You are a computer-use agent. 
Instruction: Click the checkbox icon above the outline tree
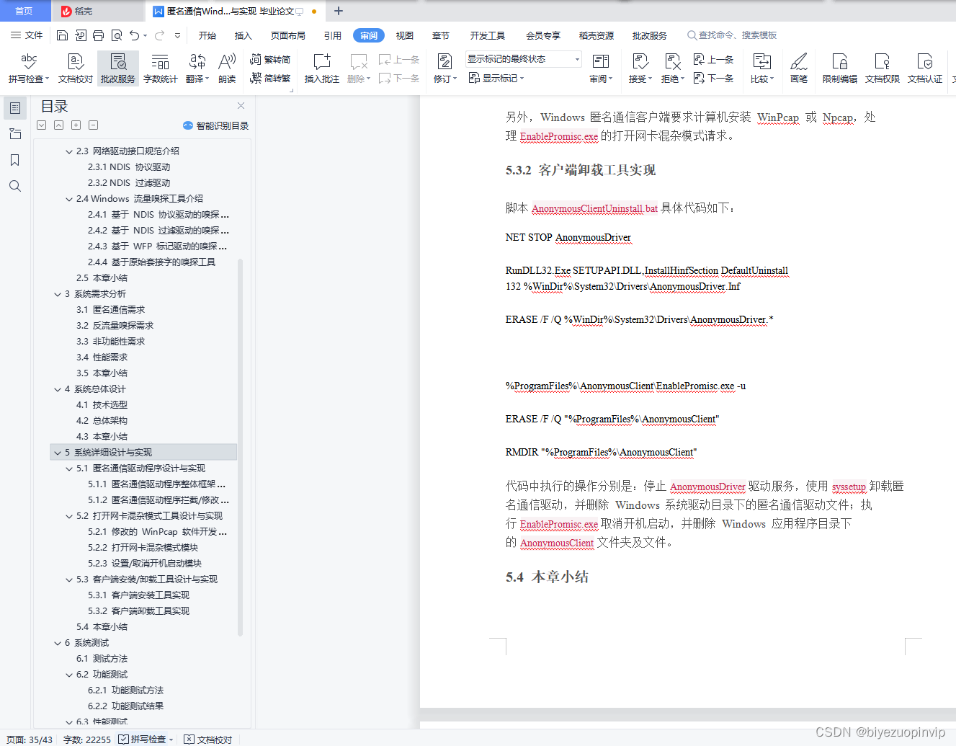pyautogui.click(x=41, y=125)
